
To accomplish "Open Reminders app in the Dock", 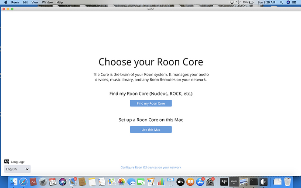I will click(x=102, y=181).
